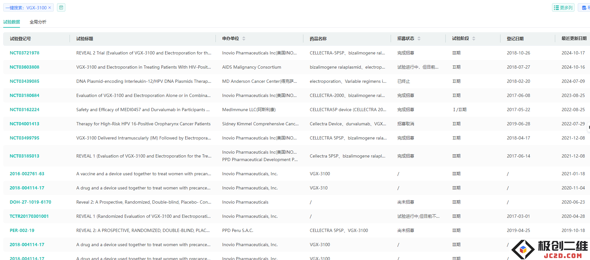Select title 'Safety and Efficacy of MEDI0457 and Durvalumab...'

(143, 110)
